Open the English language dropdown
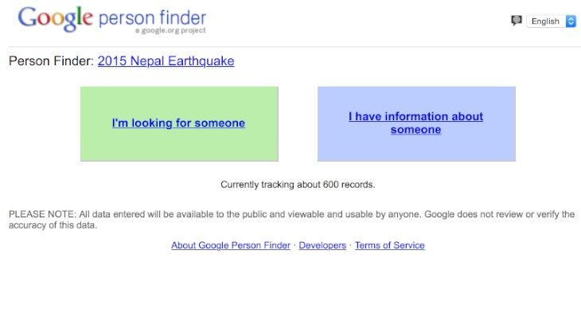This screenshot has width=581, height=313. pos(551,22)
